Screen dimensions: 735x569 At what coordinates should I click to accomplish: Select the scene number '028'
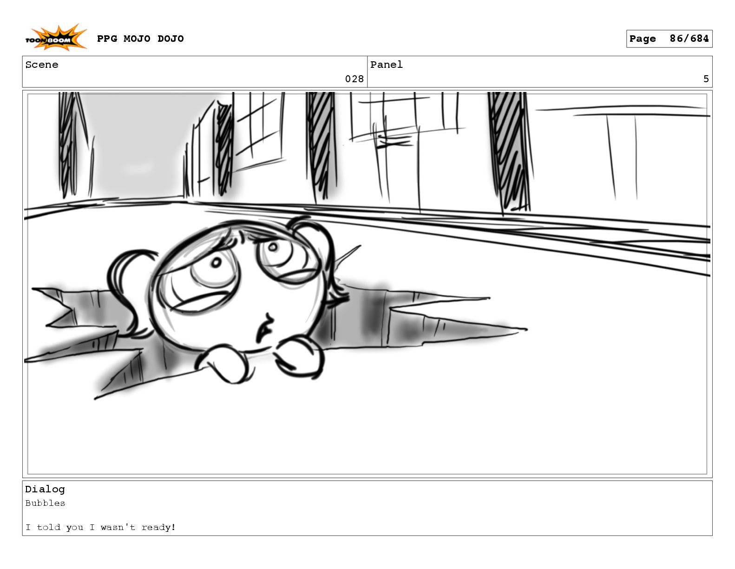(354, 79)
